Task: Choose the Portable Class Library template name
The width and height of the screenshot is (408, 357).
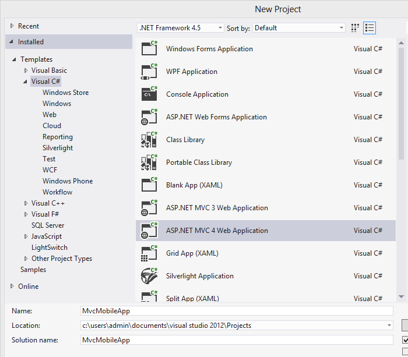Action: [199, 162]
